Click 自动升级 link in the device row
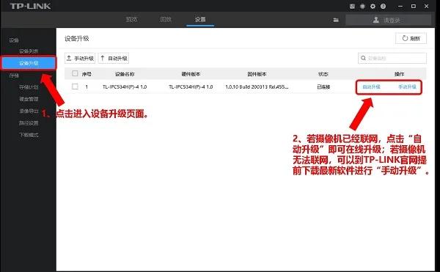 (x=371, y=87)
